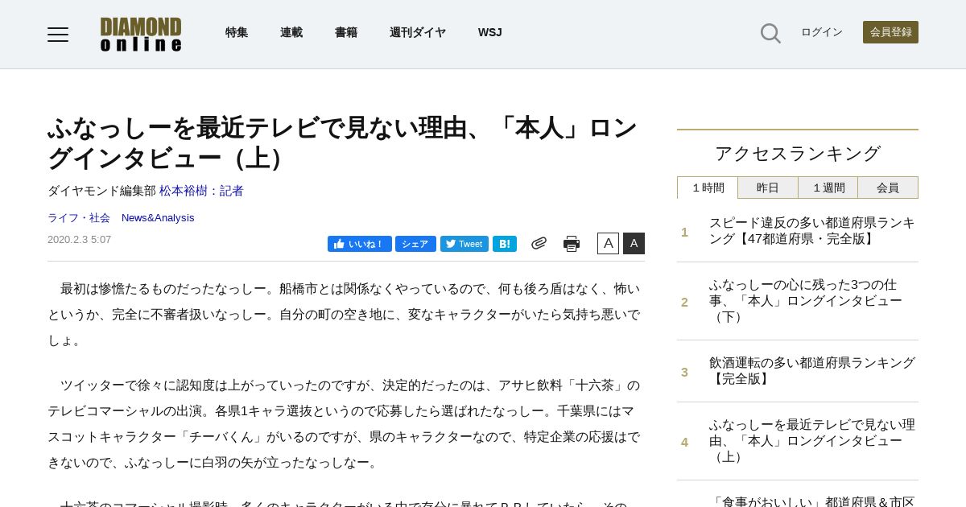Switch ranking to the 会員 tab
This screenshot has height=507, width=966.
888,188
